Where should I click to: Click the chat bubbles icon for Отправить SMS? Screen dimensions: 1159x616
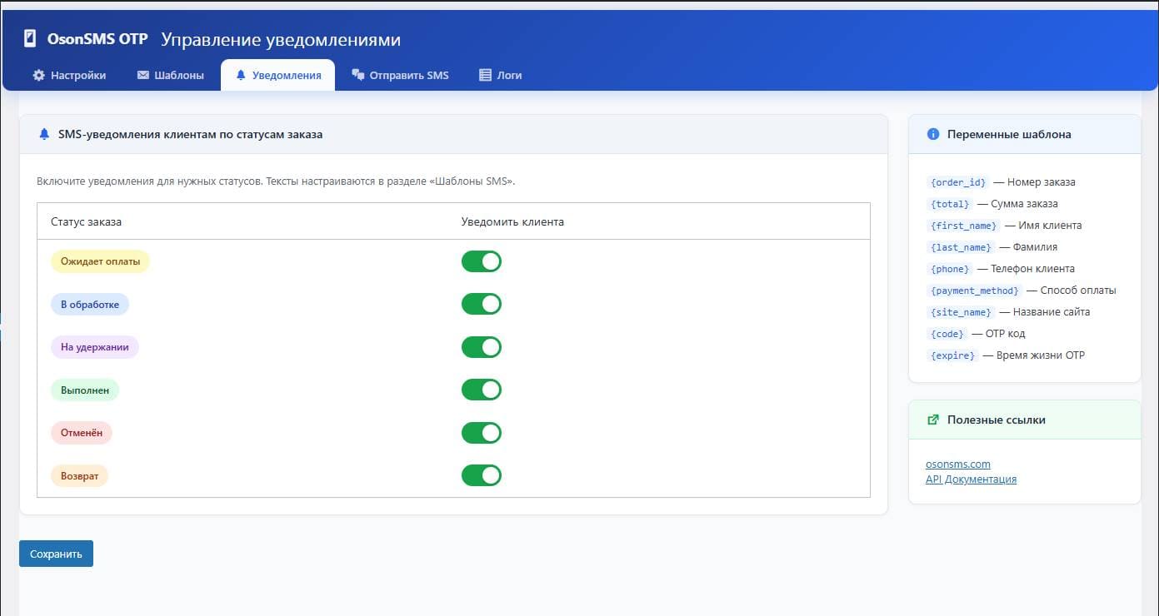pos(358,75)
